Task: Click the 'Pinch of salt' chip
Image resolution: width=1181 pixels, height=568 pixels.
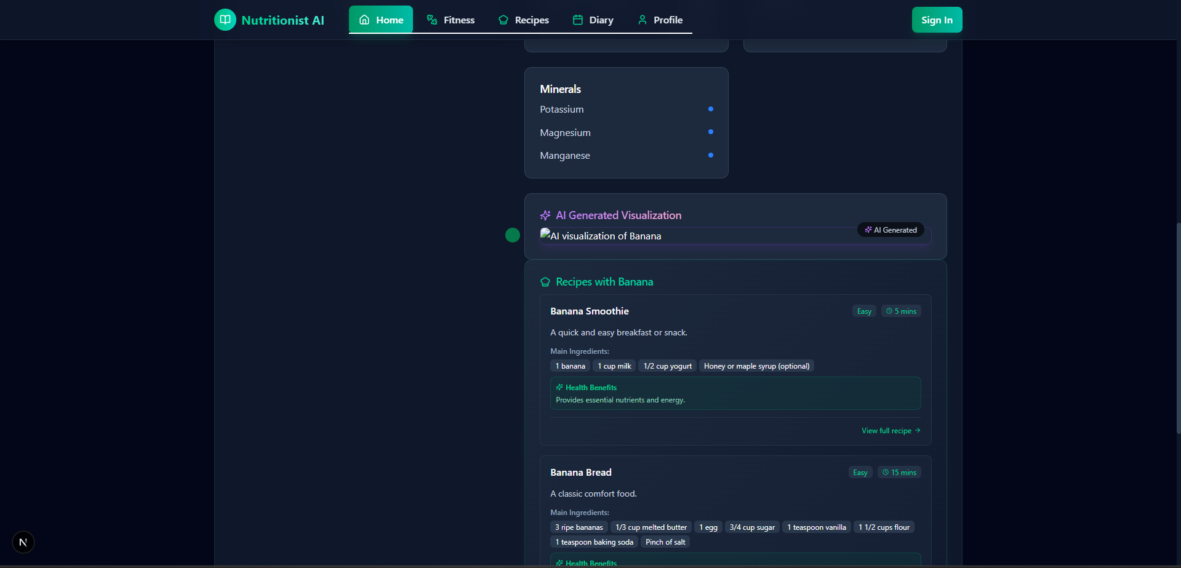Action: point(665,542)
